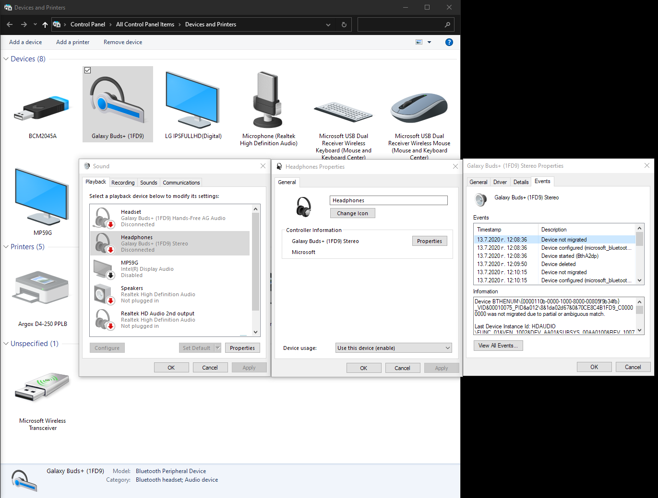Click the Timestamp column header
Viewport: 658px width, 498px height.
[506, 230]
